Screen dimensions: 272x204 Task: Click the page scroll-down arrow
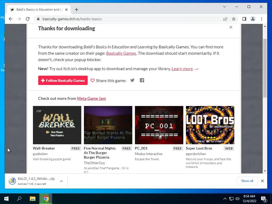(265, 171)
